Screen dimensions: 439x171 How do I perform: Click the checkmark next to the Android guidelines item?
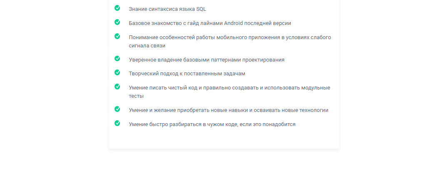click(117, 22)
